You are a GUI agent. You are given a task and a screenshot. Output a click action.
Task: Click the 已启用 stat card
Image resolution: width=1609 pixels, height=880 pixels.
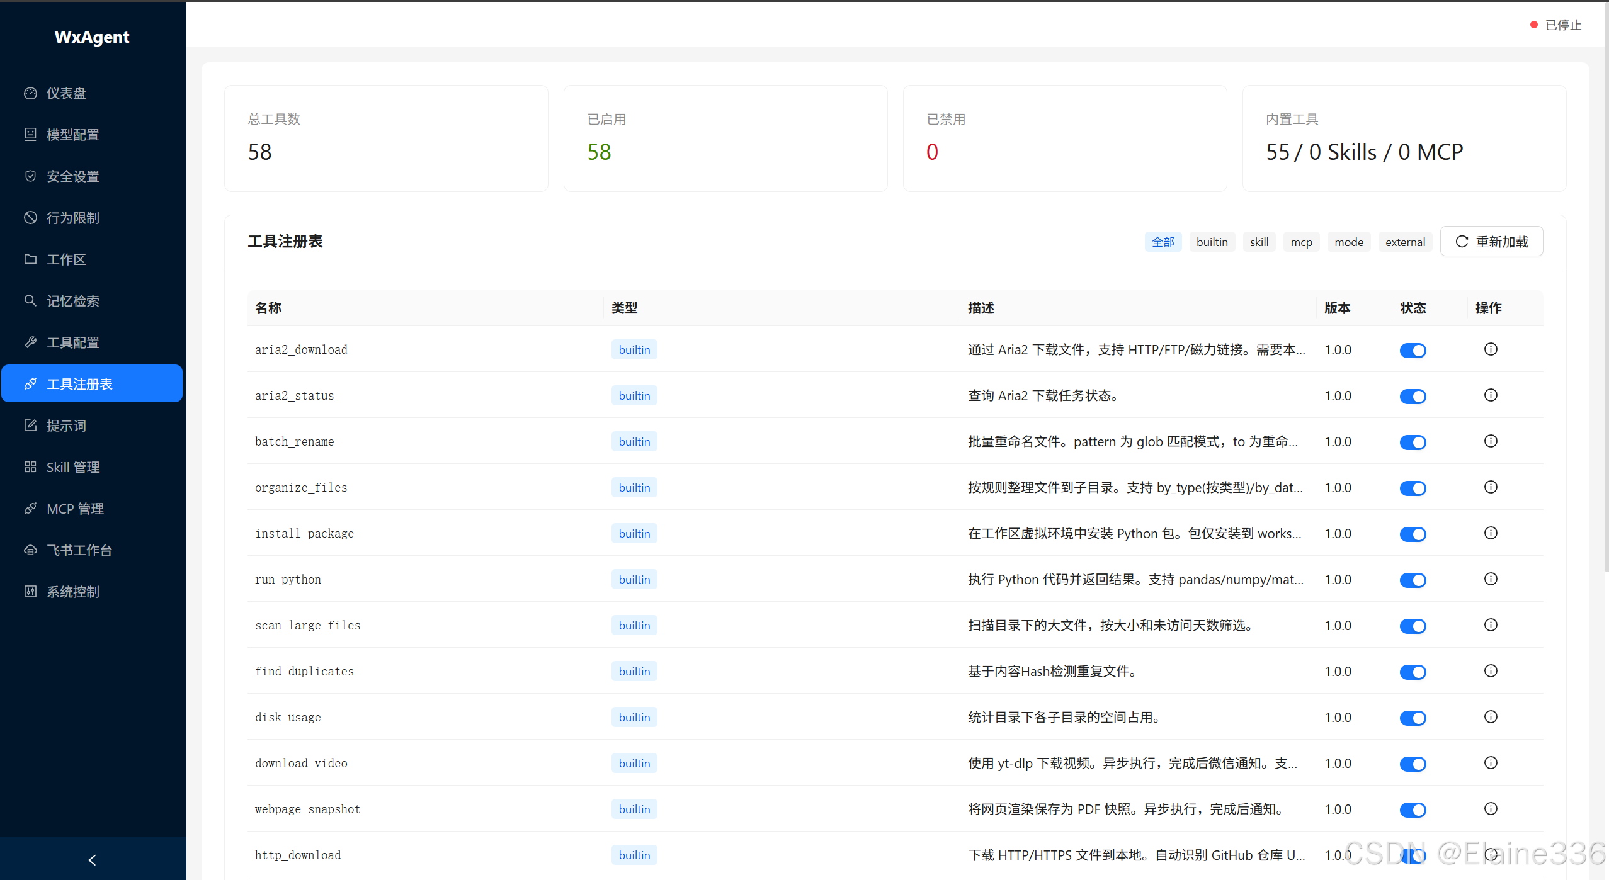point(725,138)
